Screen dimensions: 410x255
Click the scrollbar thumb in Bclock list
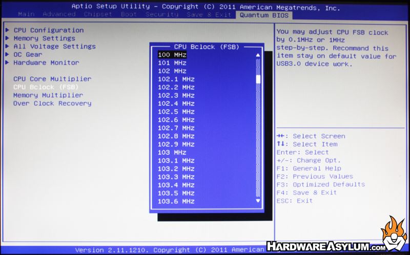pyautogui.click(x=258, y=79)
